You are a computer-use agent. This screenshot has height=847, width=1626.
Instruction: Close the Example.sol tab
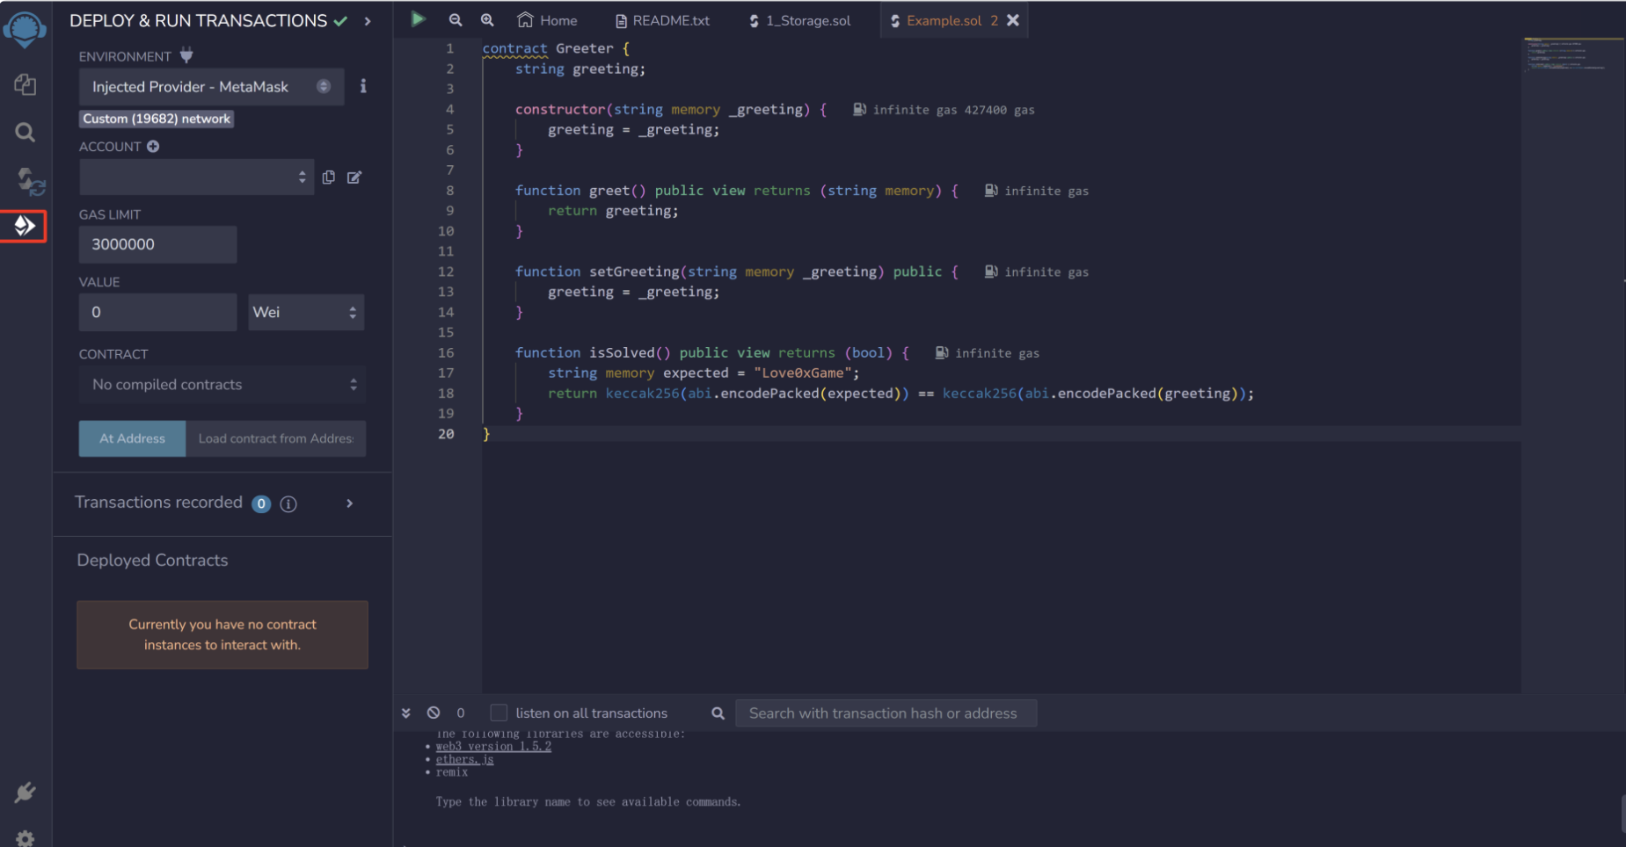[x=1013, y=20]
